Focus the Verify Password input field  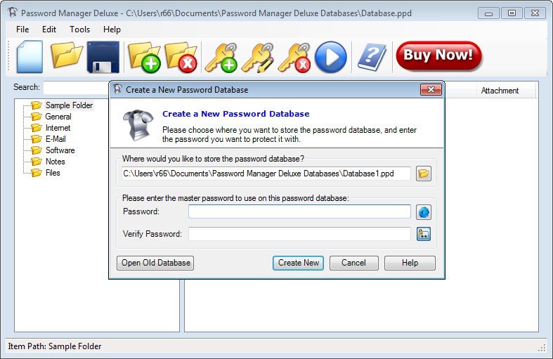click(299, 234)
